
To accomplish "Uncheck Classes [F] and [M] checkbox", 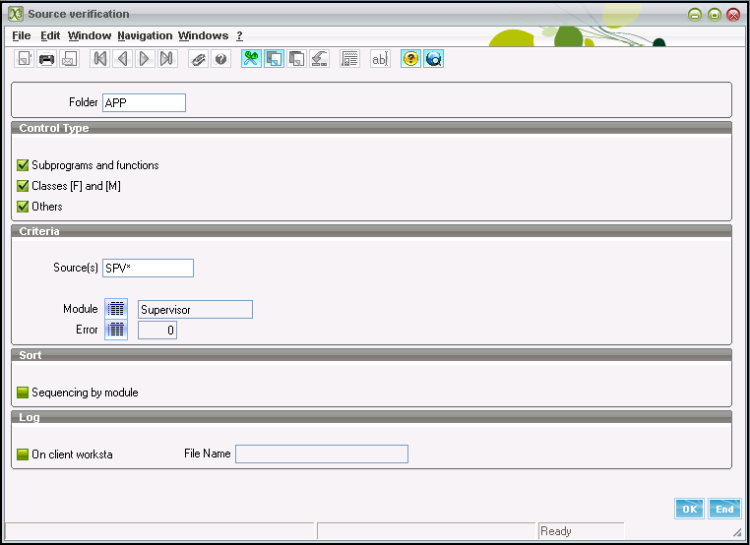I will (x=23, y=186).
